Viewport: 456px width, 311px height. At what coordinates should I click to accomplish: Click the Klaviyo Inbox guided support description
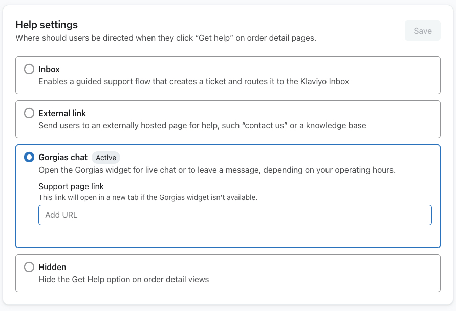(x=193, y=81)
